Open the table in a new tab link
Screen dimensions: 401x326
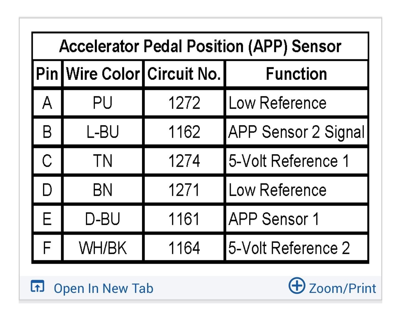tap(103, 288)
